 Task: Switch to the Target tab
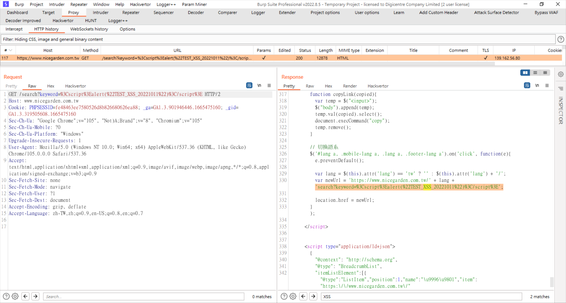pyautogui.click(x=48, y=13)
